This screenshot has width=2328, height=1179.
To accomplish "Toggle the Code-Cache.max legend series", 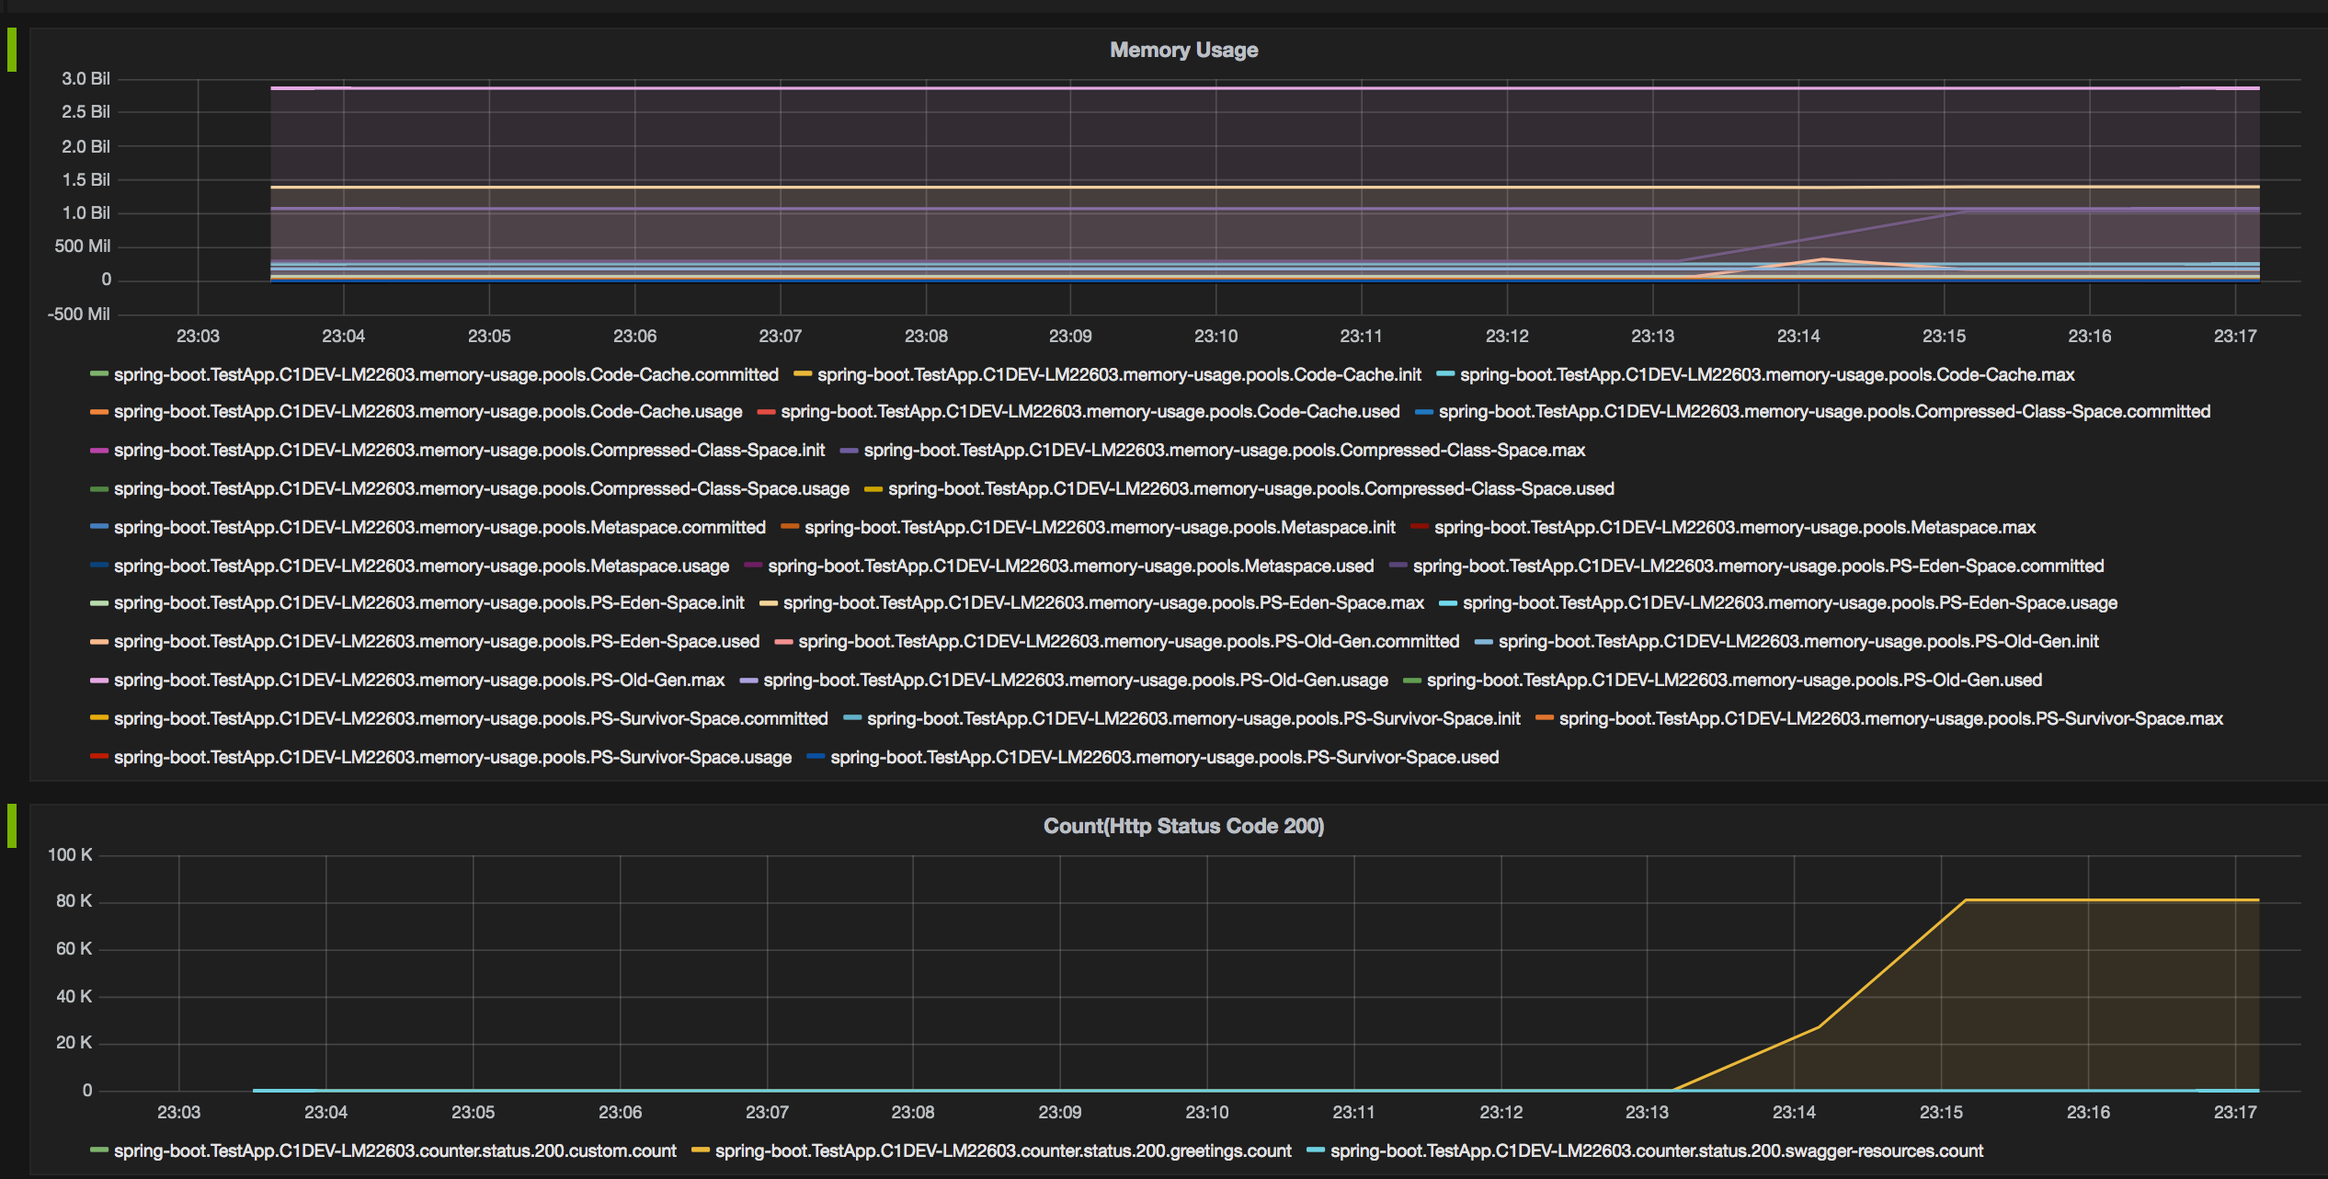I will point(1756,375).
